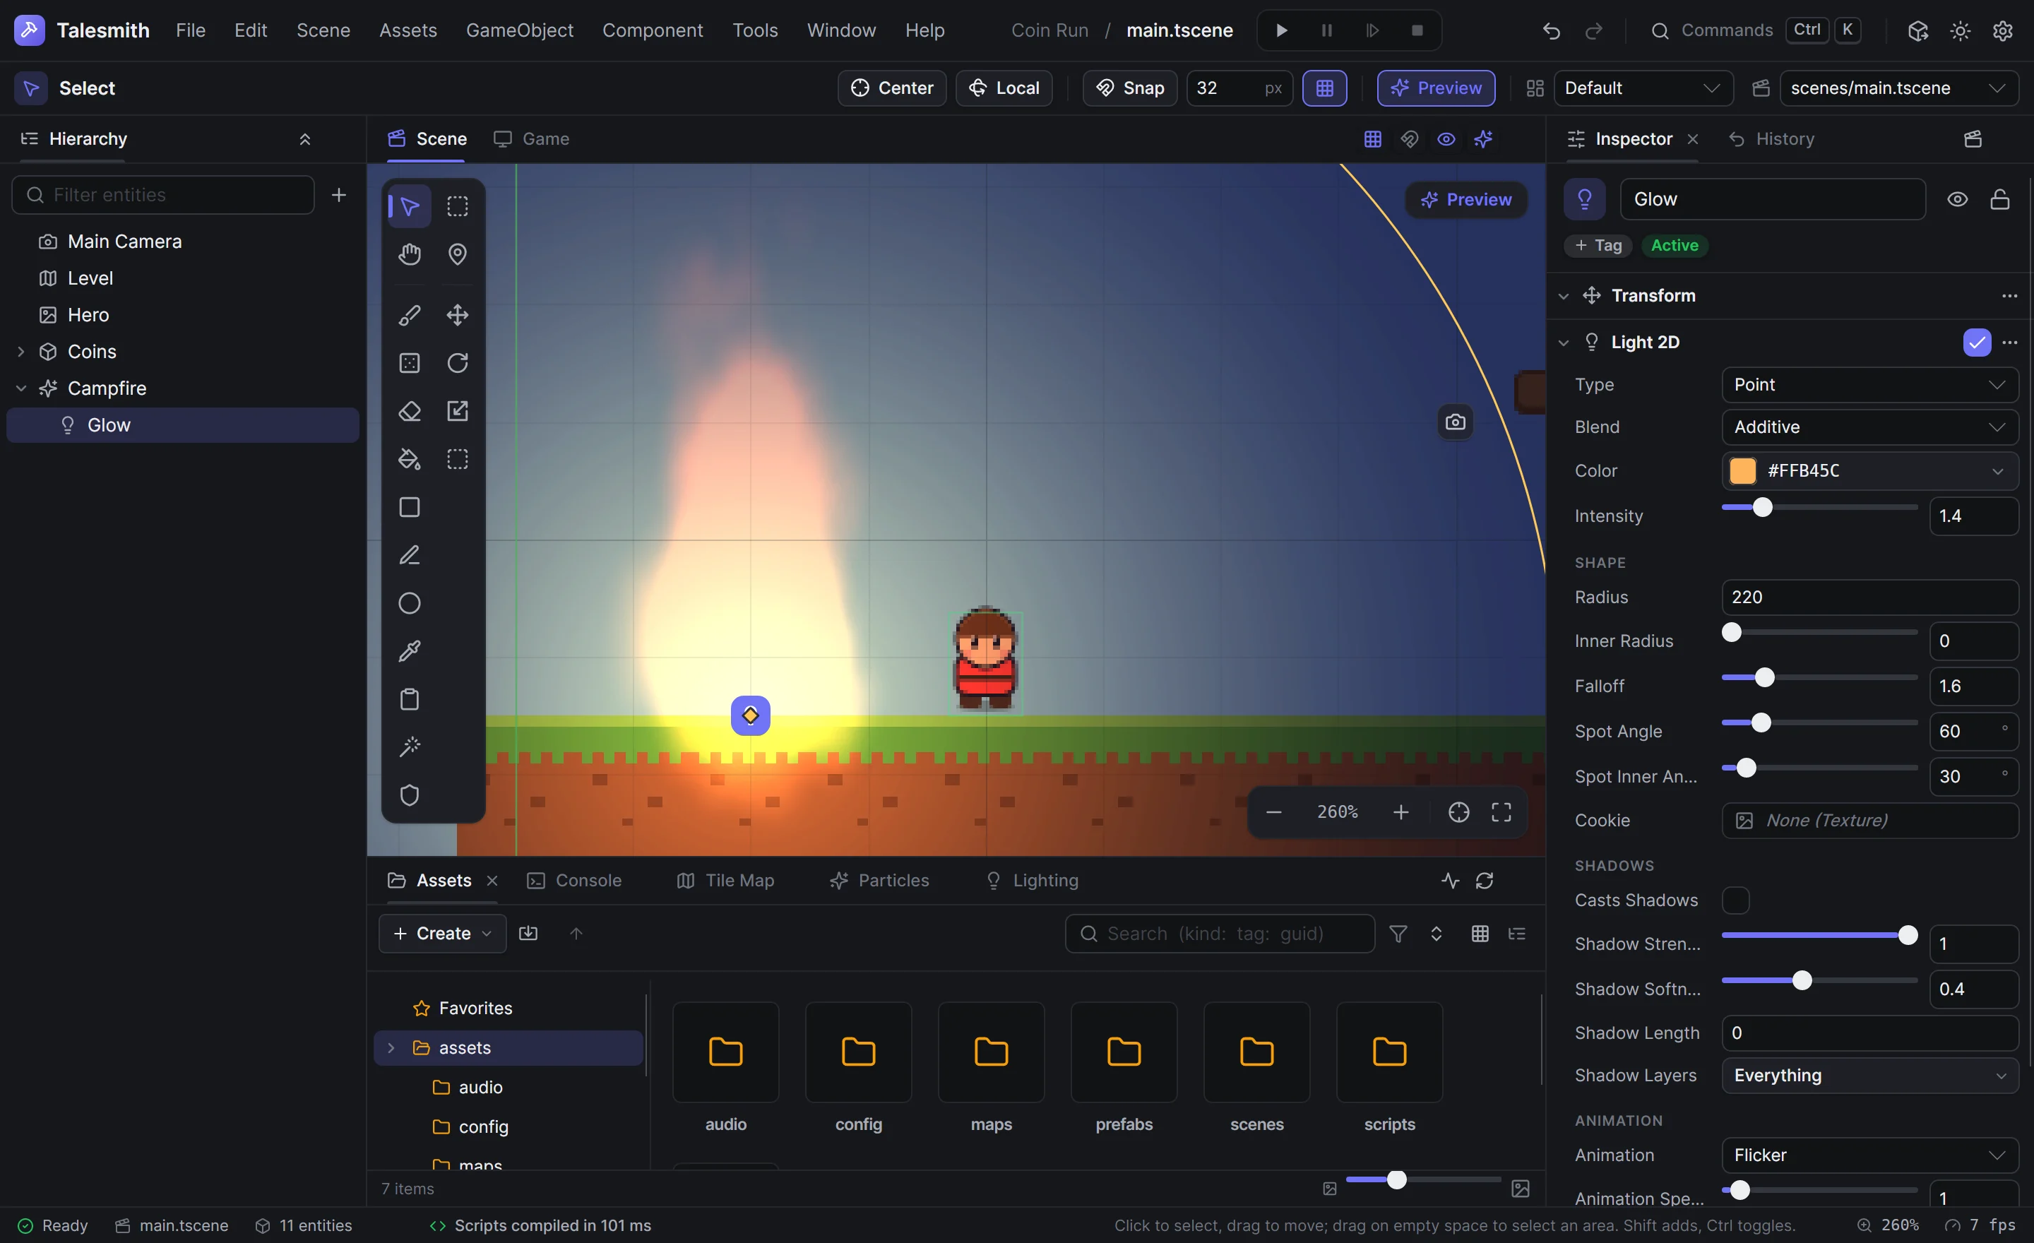Select the Magic Wand tool
This screenshot has width=2034, height=1243.
410,747
